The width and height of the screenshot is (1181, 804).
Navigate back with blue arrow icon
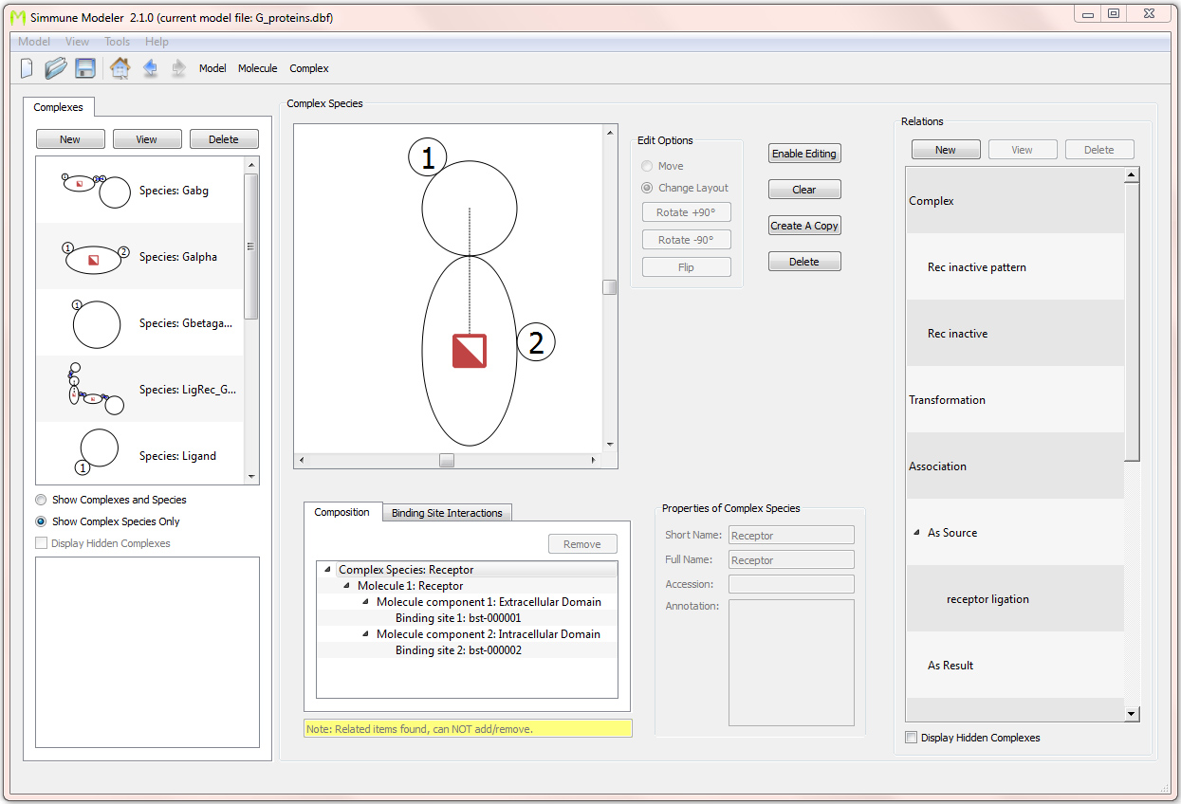150,68
